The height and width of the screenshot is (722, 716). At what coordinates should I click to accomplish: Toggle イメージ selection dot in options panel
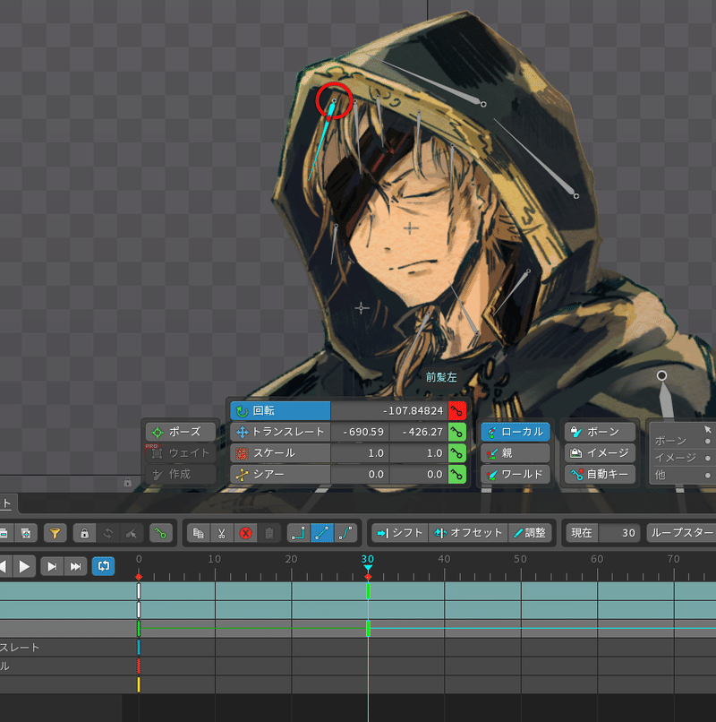pos(708,458)
